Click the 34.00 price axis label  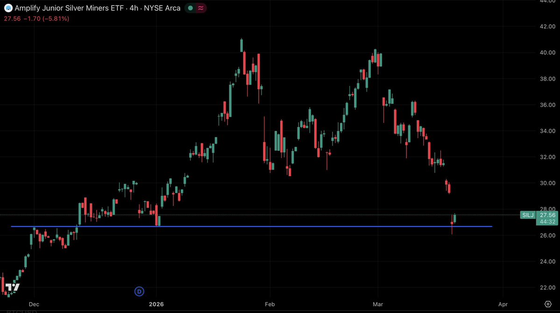(547, 131)
